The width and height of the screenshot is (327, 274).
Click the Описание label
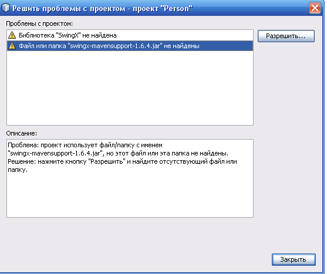pyautogui.click(x=22, y=133)
